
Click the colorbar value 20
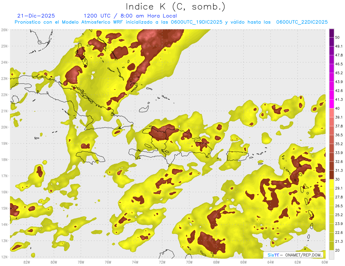337,250
